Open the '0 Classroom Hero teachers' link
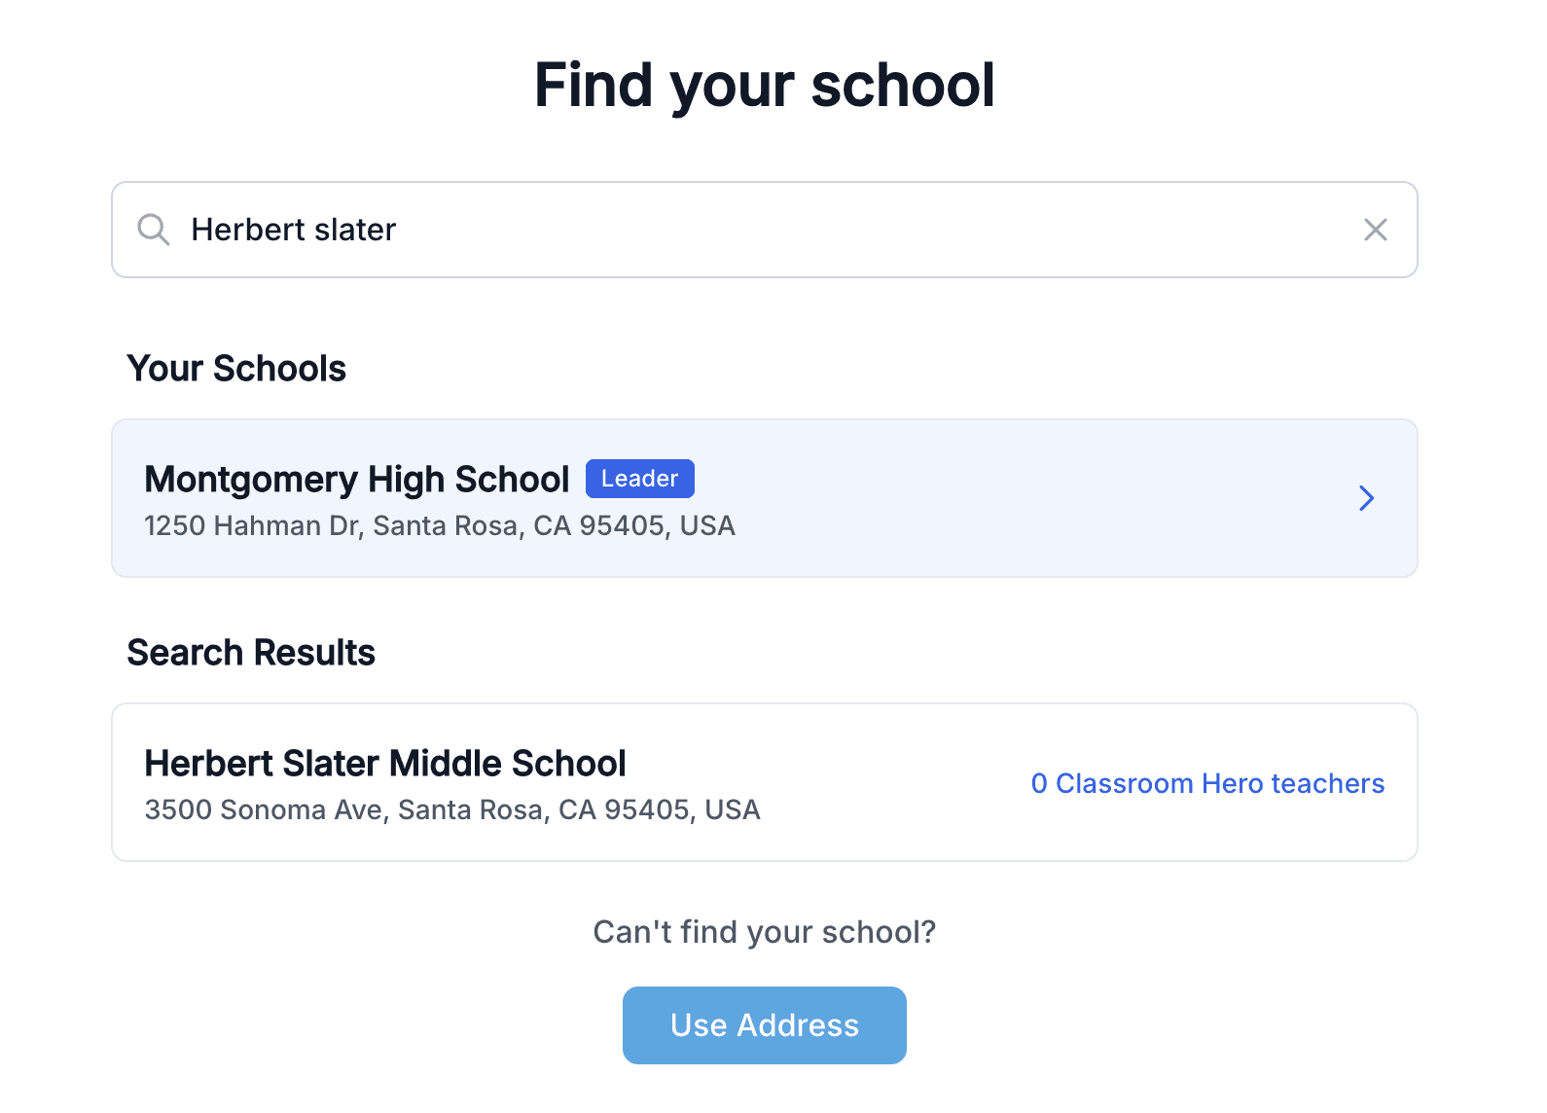The image size is (1547, 1113). click(1207, 783)
